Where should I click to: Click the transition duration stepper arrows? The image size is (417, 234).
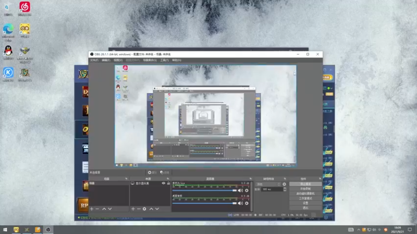[x=285, y=189]
